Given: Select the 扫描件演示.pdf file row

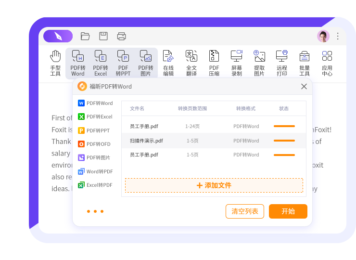Looking at the screenshot, I should [x=214, y=141].
